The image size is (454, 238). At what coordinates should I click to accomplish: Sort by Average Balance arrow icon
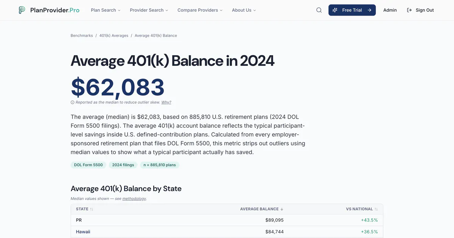point(281,209)
